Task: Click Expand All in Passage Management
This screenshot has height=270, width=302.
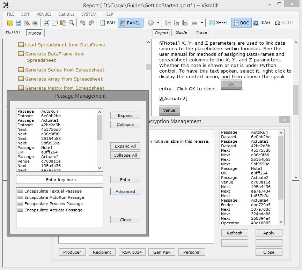Action: pos(125,146)
